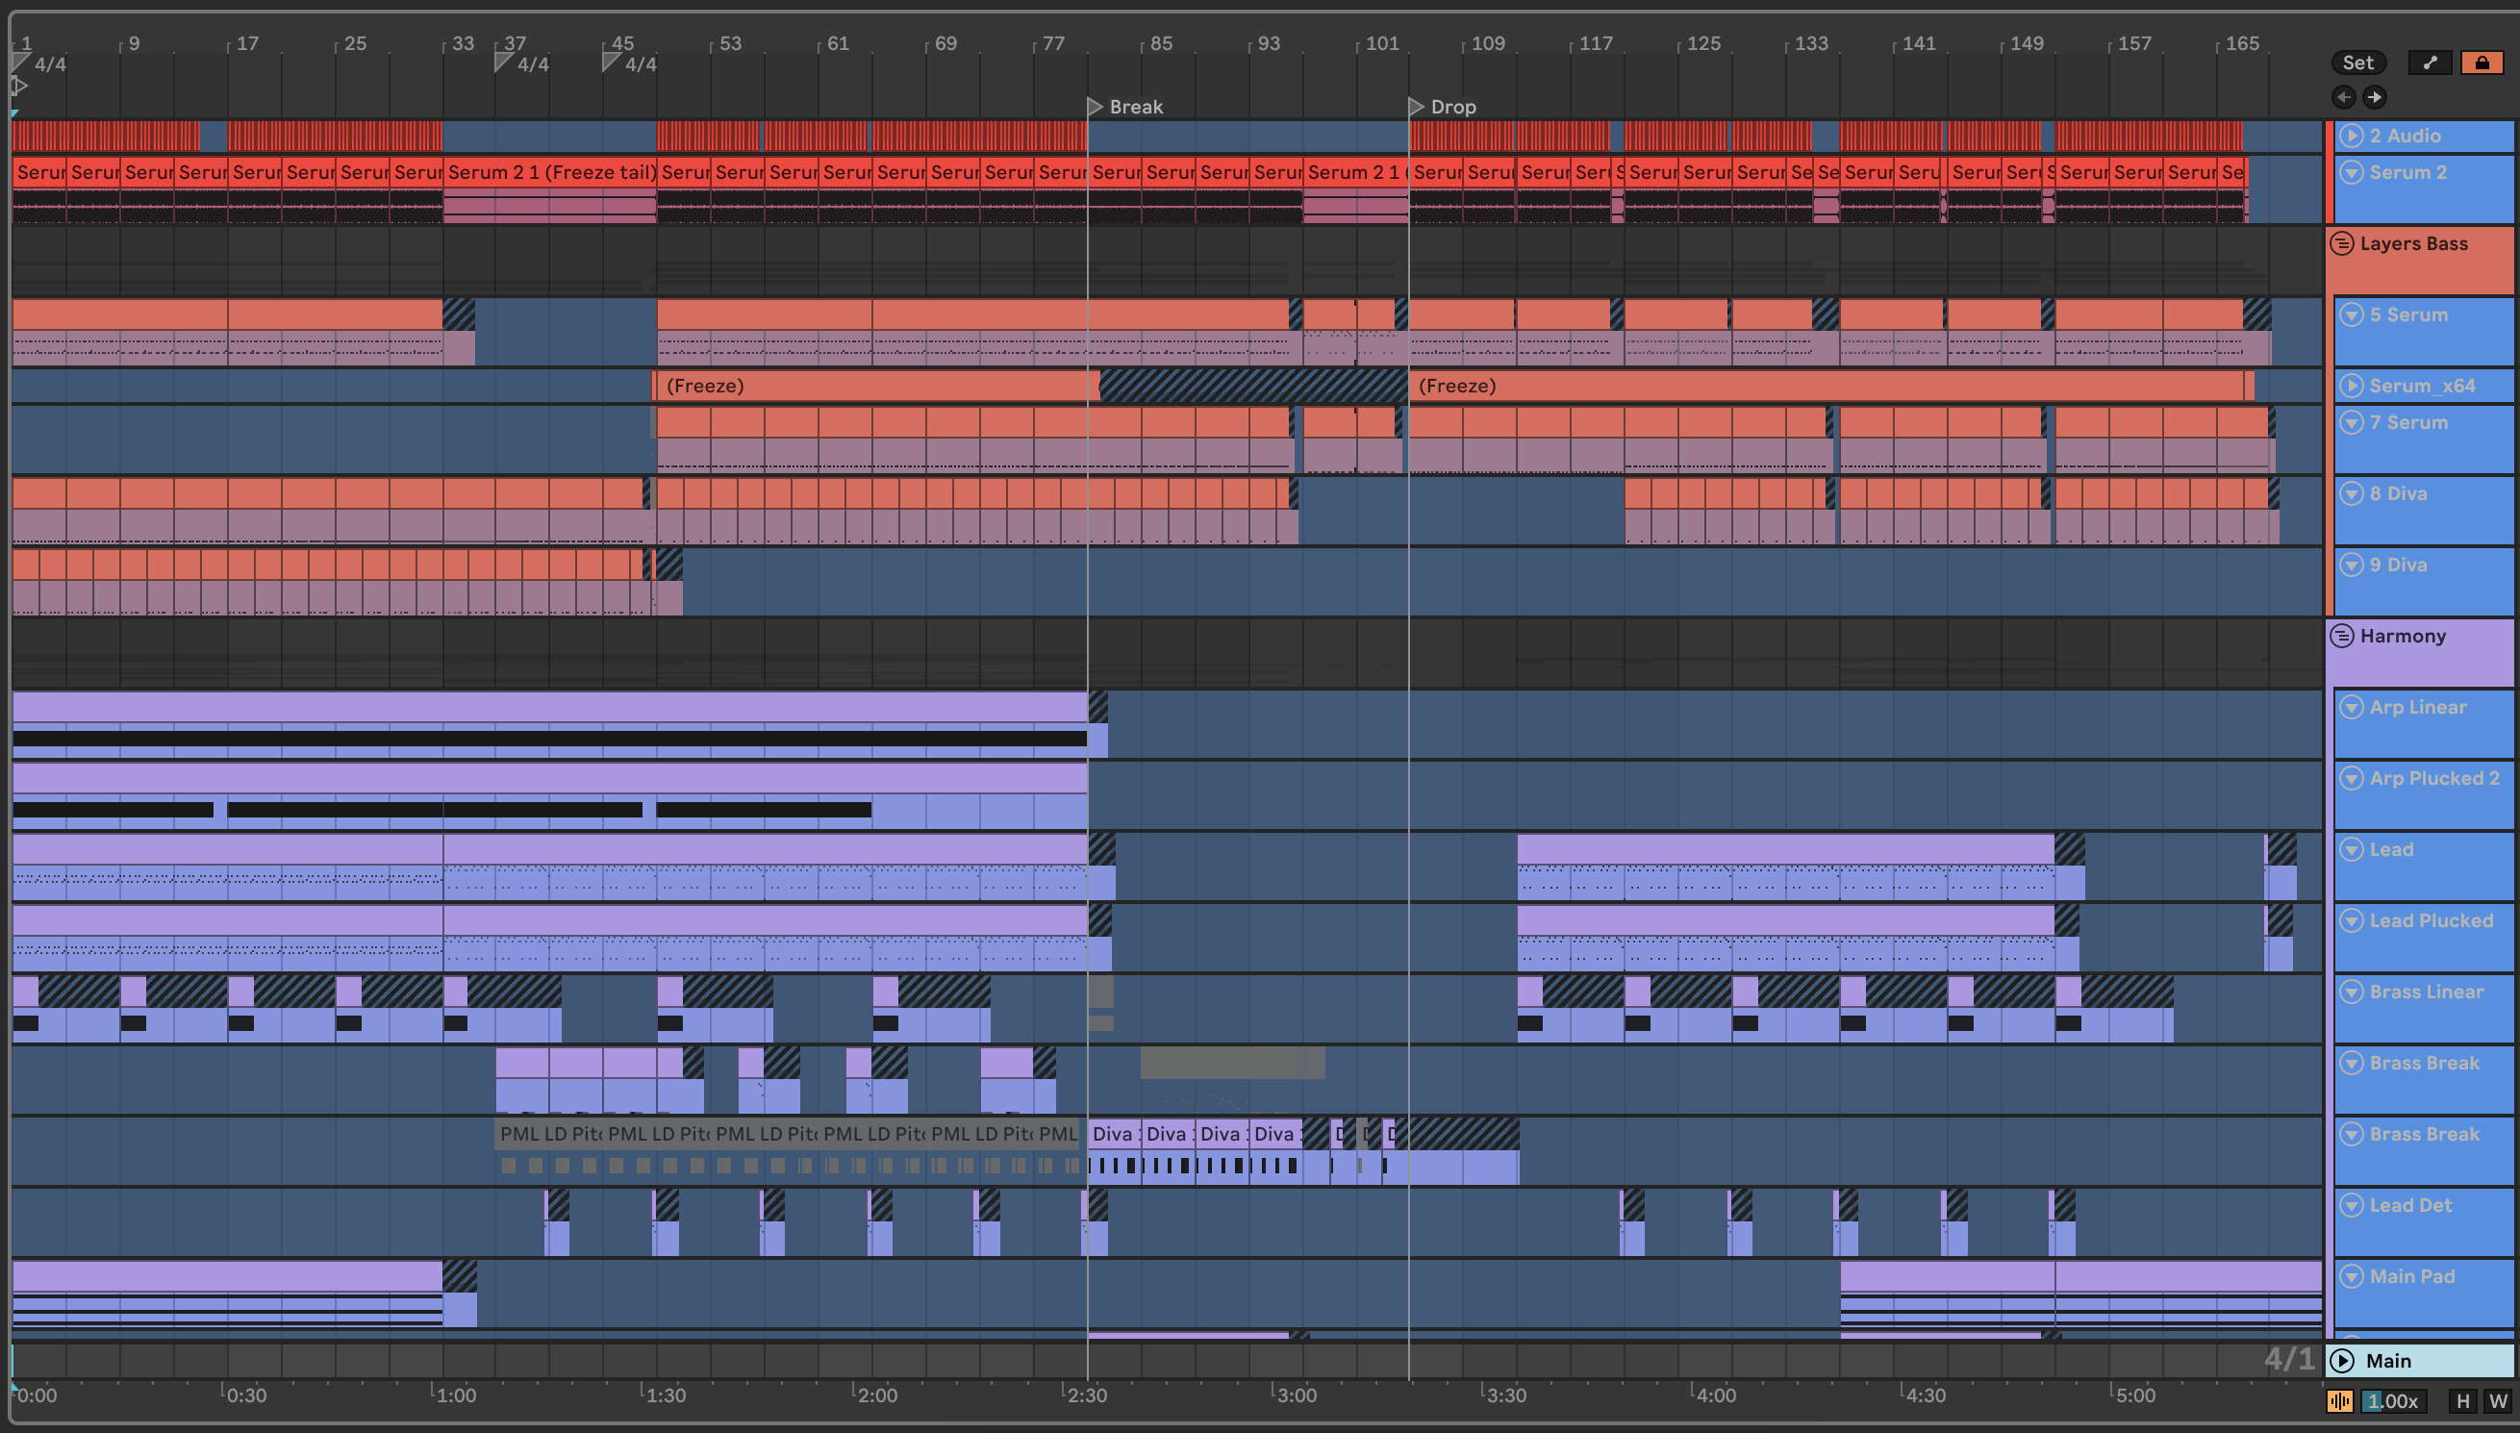Fold the 9 Diva track
Screen dimensions: 2520x1433
pos(2351,565)
